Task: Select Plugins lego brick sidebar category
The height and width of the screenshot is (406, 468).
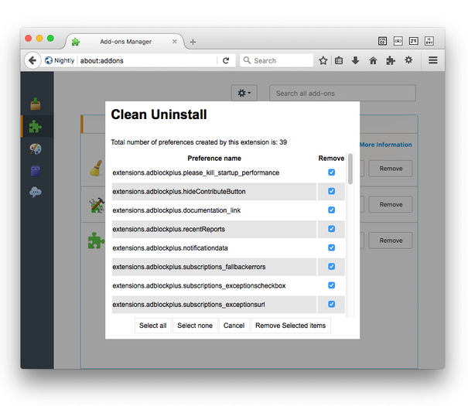Action: pos(36,171)
